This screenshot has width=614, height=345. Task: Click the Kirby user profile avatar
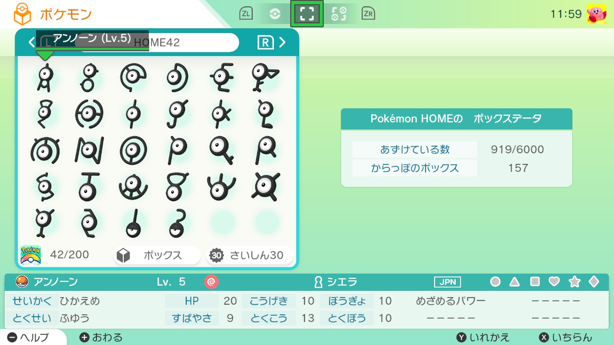(596, 14)
